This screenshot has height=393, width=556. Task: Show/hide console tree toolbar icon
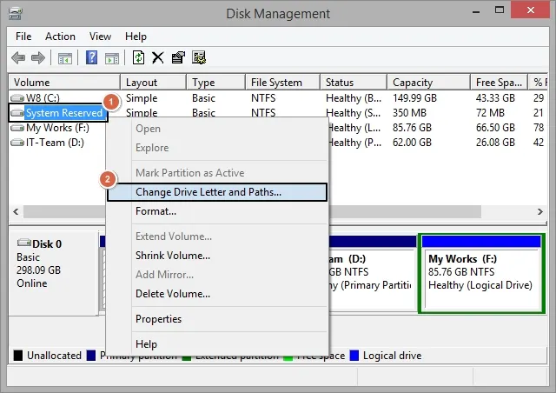click(65, 58)
